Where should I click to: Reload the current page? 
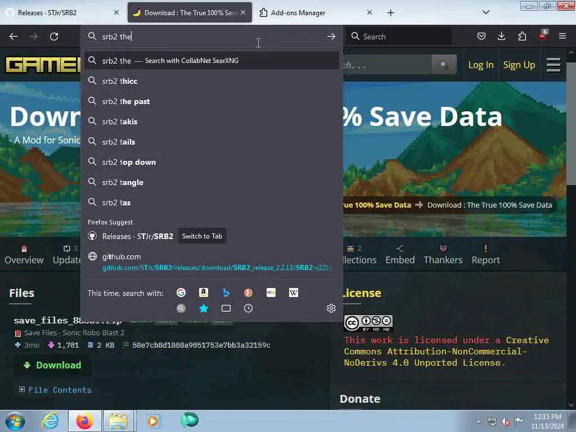click(54, 37)
